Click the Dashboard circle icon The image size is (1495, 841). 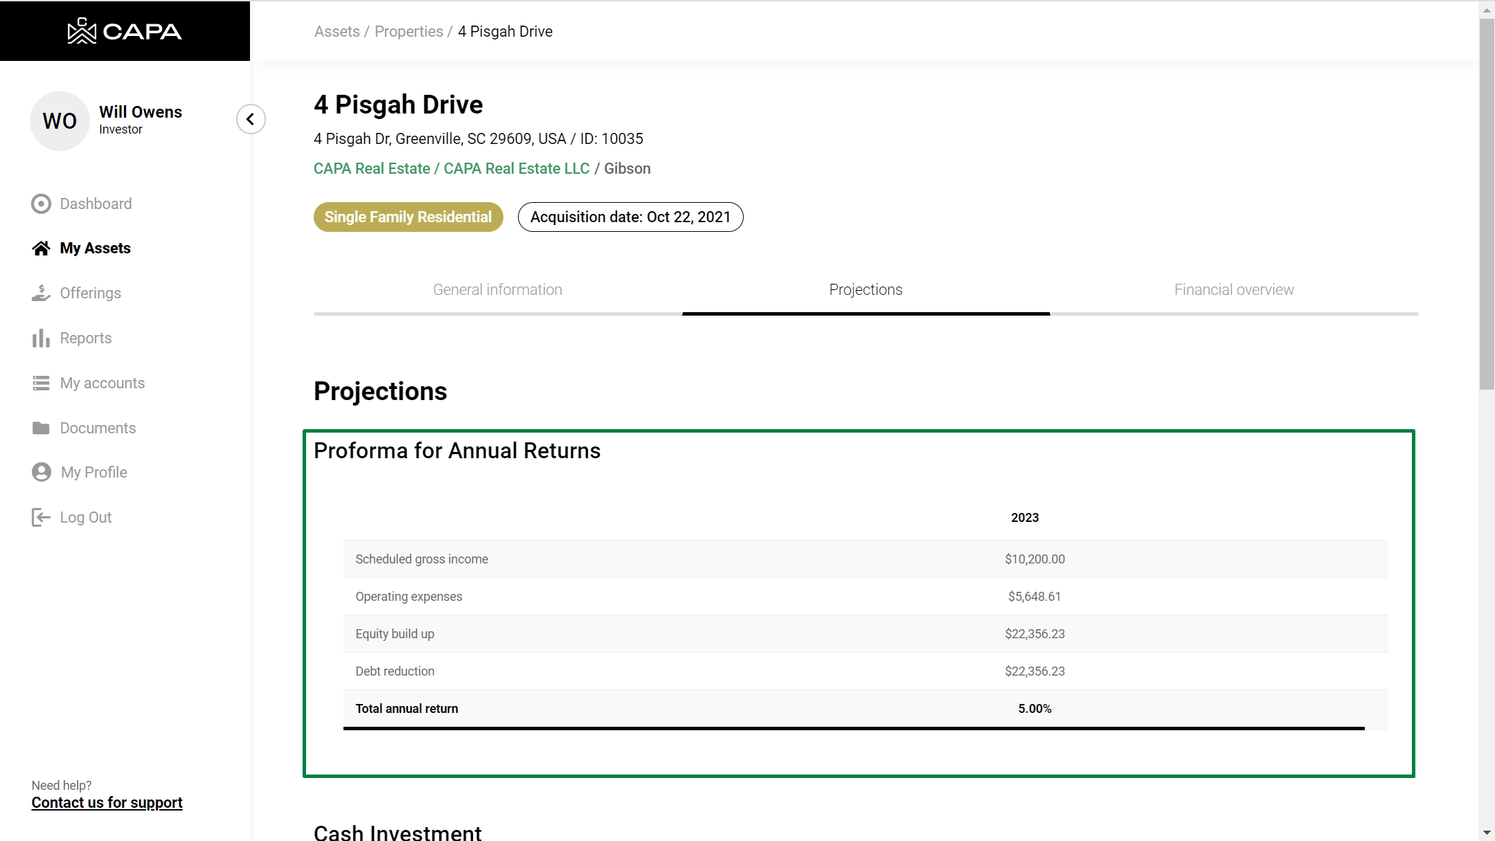[x=41, y=204]
